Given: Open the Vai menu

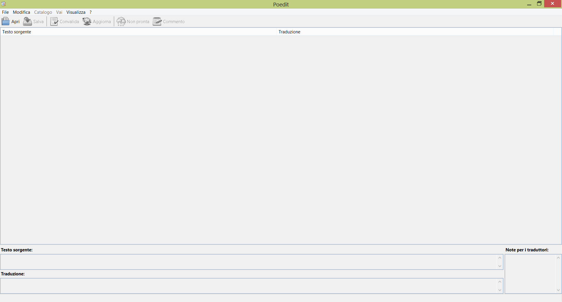Looking at the screenshot, I should [59, 12].
